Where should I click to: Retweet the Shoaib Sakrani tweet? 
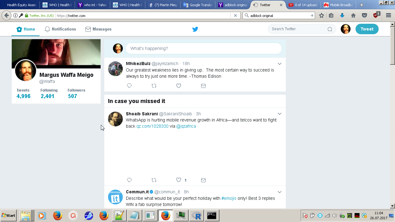point(154,180)
